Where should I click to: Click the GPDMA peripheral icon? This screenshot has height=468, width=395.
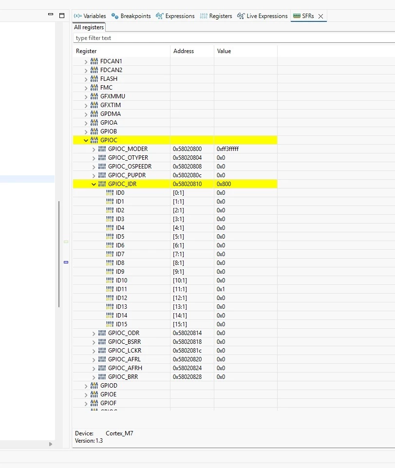click(94, 114)
